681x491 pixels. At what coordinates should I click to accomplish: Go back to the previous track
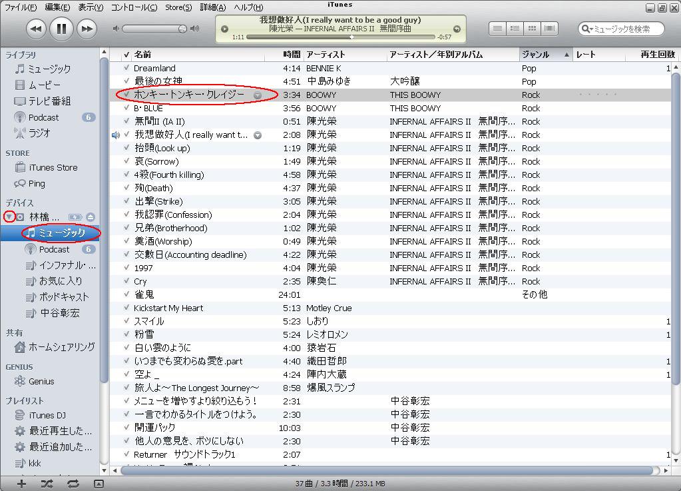36,29
